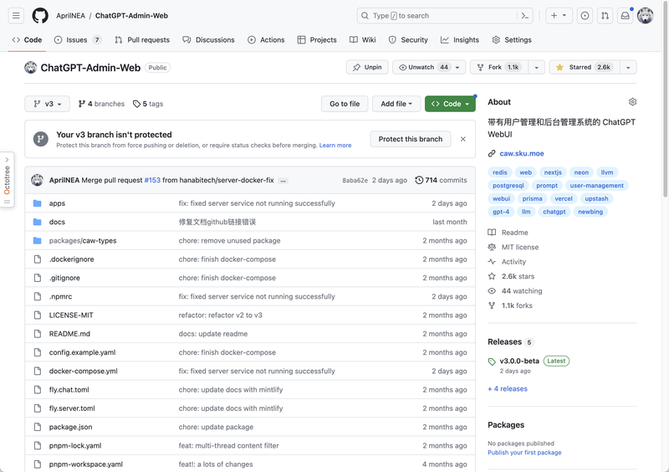The width and height of the screenshot is (669, 472).
Task: Open pnpm-lock.yaml file
Action: click(75, 446)
